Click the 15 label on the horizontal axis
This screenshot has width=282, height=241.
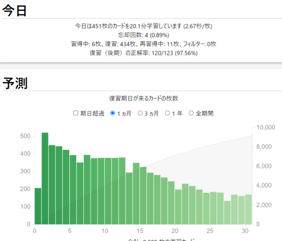pyautogui.click(x=140, y=231)
